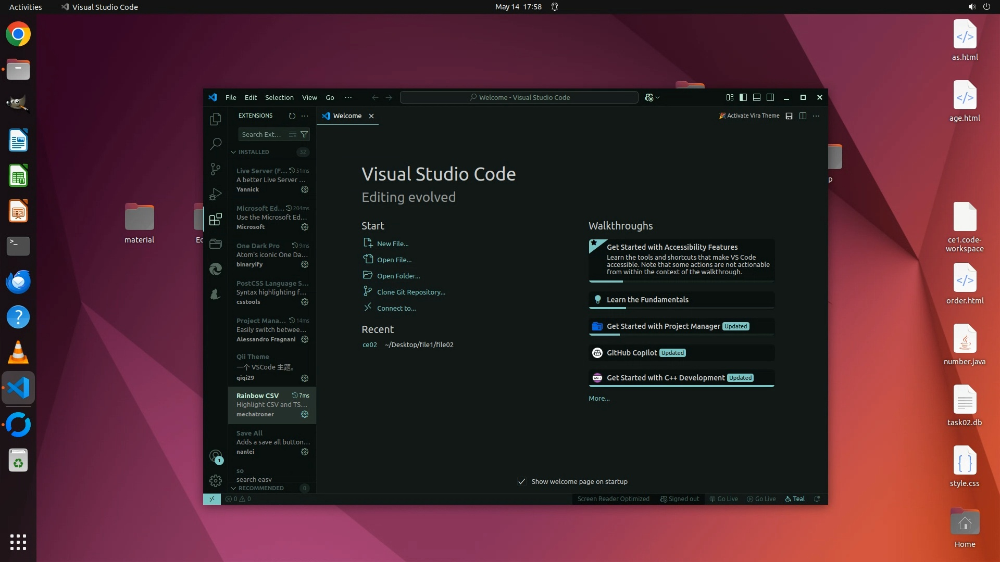
Task: Select the Welcome tab
Action: 347,116
